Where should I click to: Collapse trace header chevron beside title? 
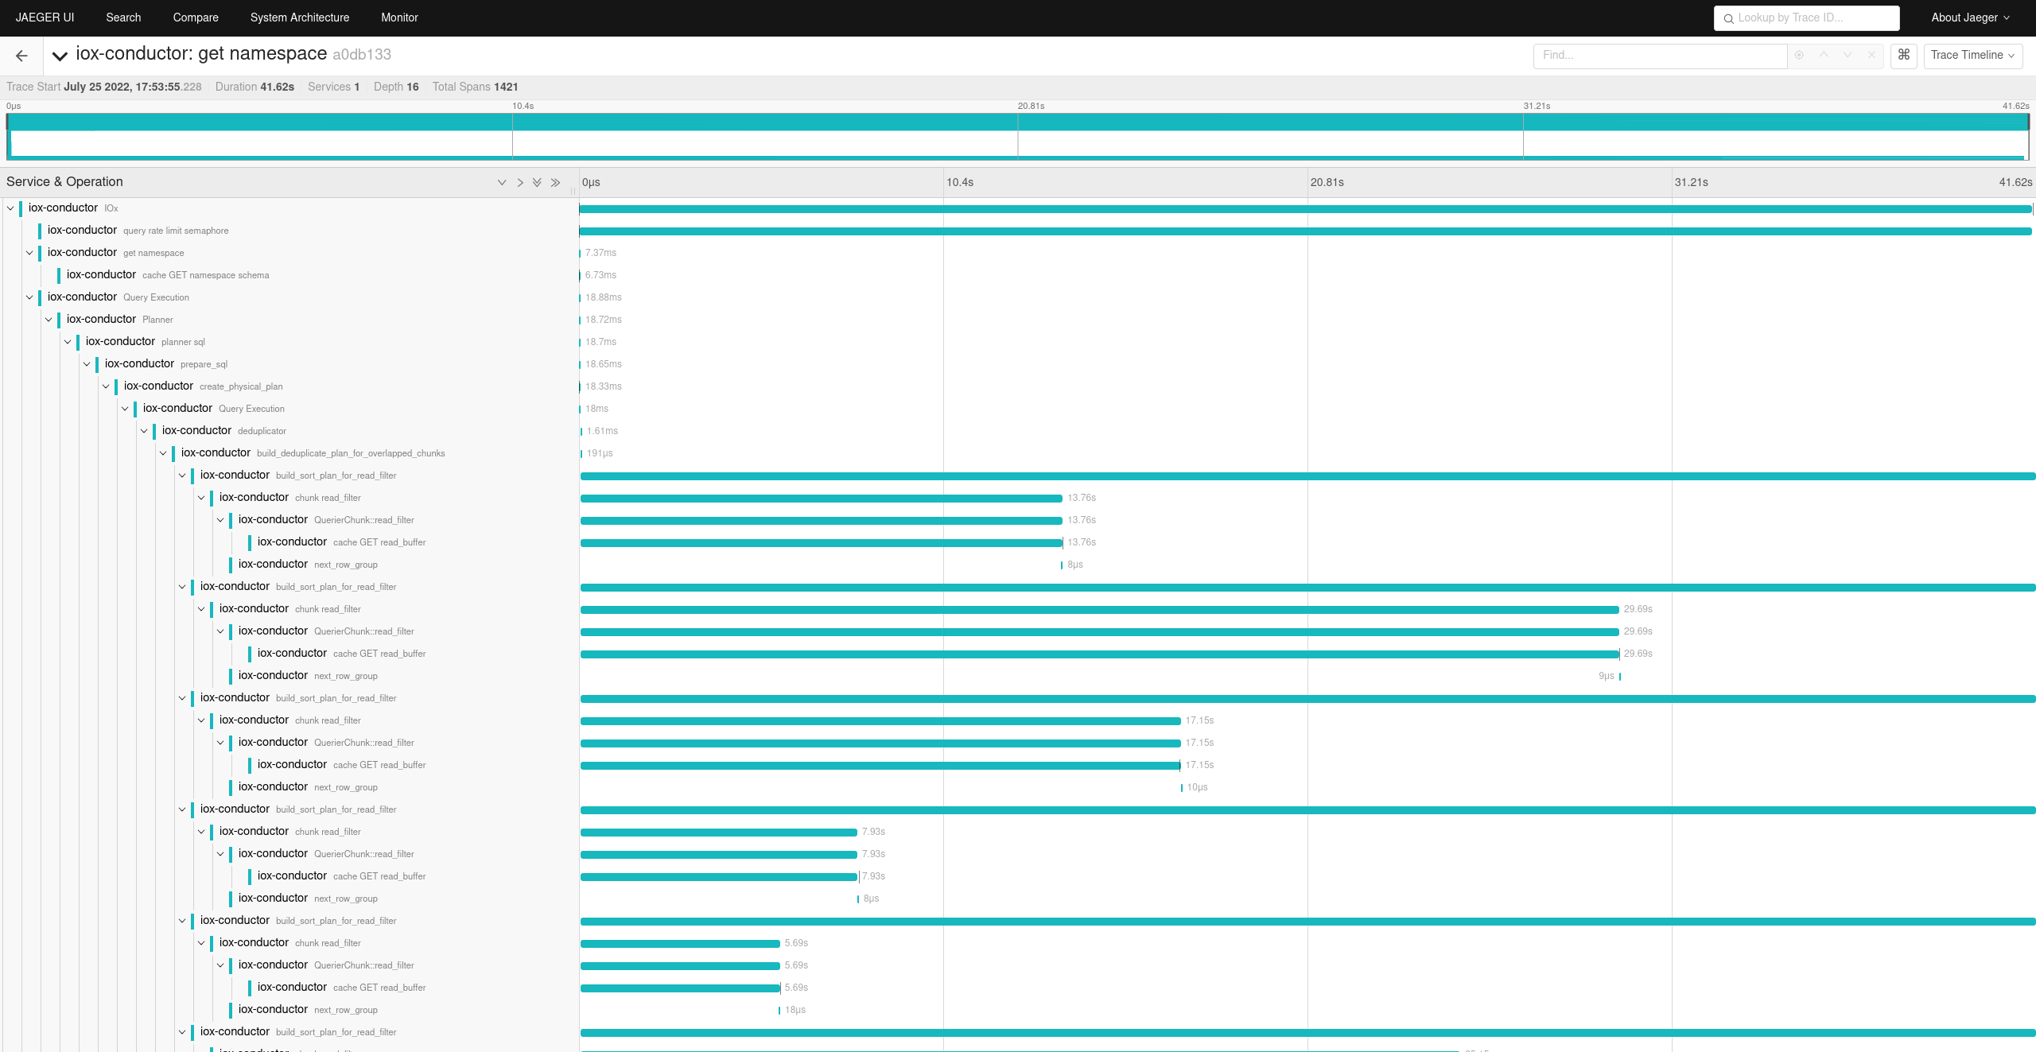pos(59,56)
